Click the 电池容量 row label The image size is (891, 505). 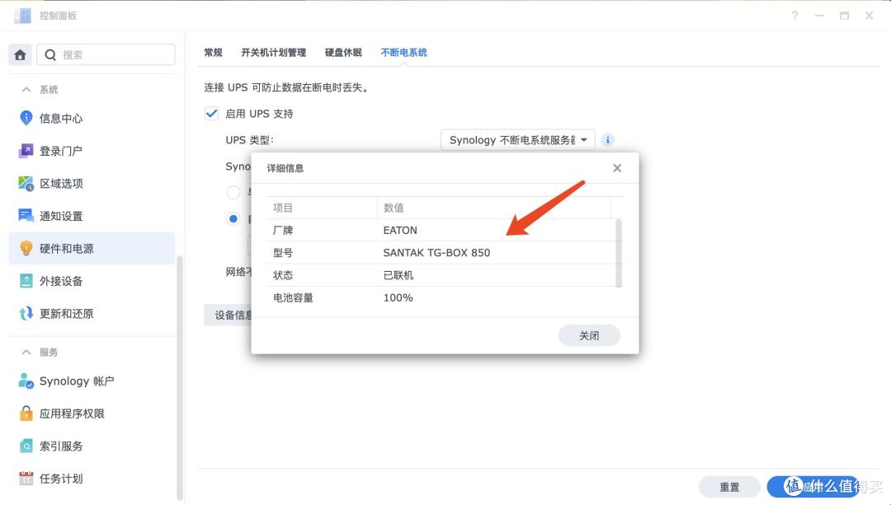tap(293, 297)
